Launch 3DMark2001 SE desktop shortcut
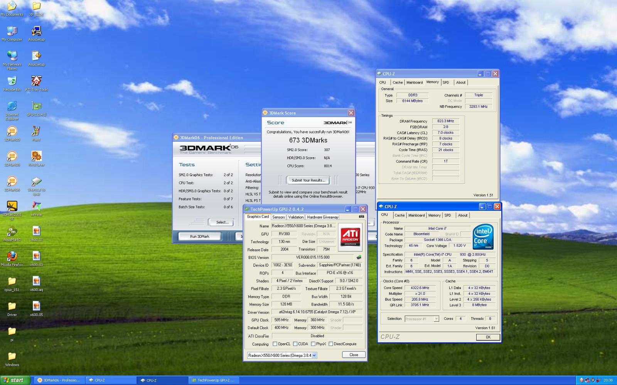Screen dimensions: 617x385 pyautogui.click(x=12, y=211)
